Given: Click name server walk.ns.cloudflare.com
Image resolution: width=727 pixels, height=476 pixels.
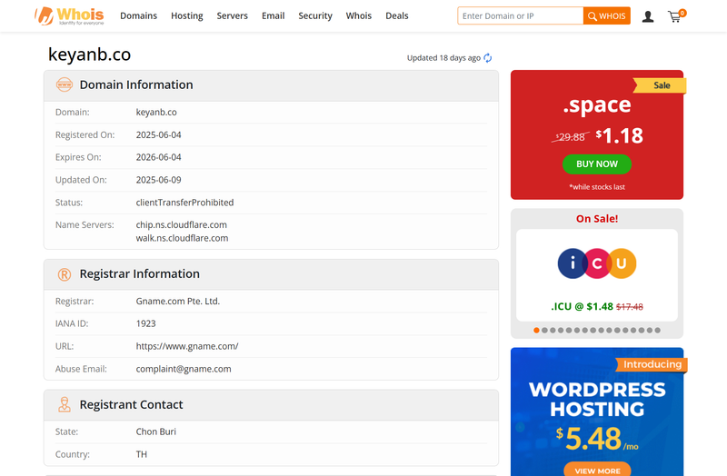Looking at the screenshot, I should (x=182, y=238).
